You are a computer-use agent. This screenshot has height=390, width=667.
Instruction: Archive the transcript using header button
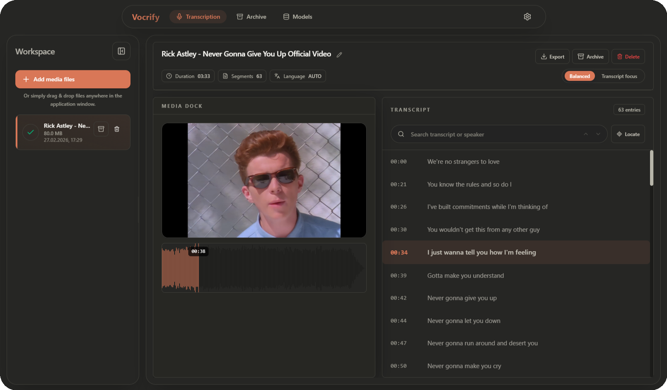[590, 57]
